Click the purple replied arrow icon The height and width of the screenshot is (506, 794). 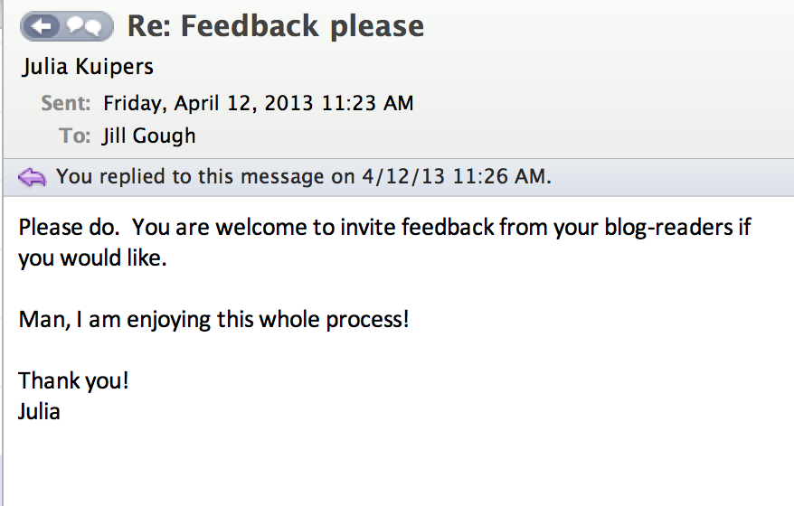click(x=33, y=176)
